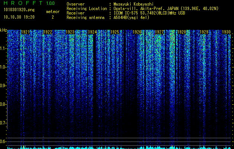Click the timestamp 10.10.30 19:20
This screenshot has width=234, height=149.
click(x=19, y=17)
